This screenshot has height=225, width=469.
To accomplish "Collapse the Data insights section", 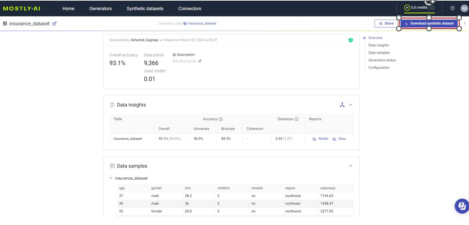I will (351, 105).
